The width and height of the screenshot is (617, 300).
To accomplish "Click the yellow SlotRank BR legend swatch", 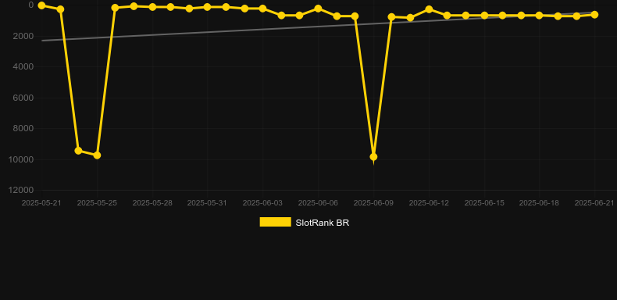I will [x=276, y=222].
